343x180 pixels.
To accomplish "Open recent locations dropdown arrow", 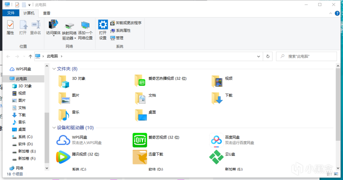I will tap(24, 57).
